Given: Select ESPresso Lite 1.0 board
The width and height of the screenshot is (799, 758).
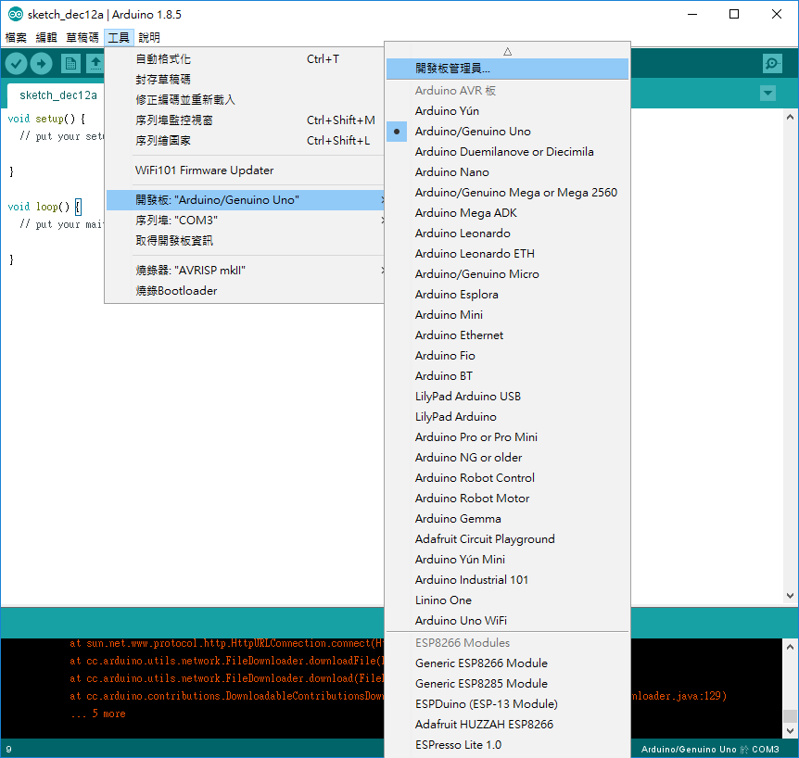Looking at the screenshot, I should (508, 745).
